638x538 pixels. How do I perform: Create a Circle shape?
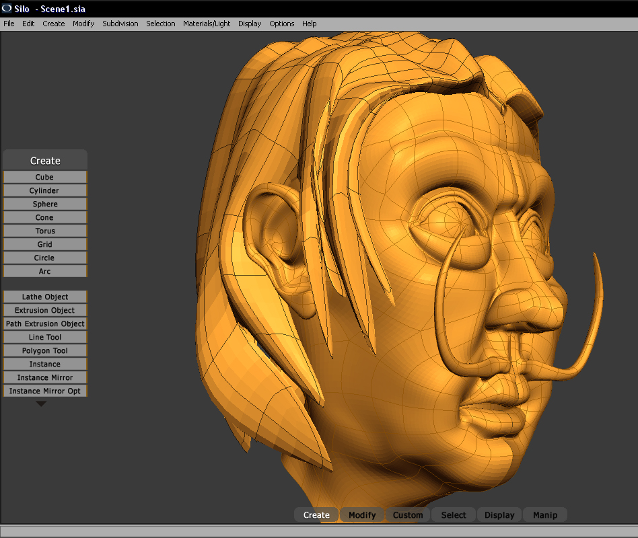(x=45, y=258)
